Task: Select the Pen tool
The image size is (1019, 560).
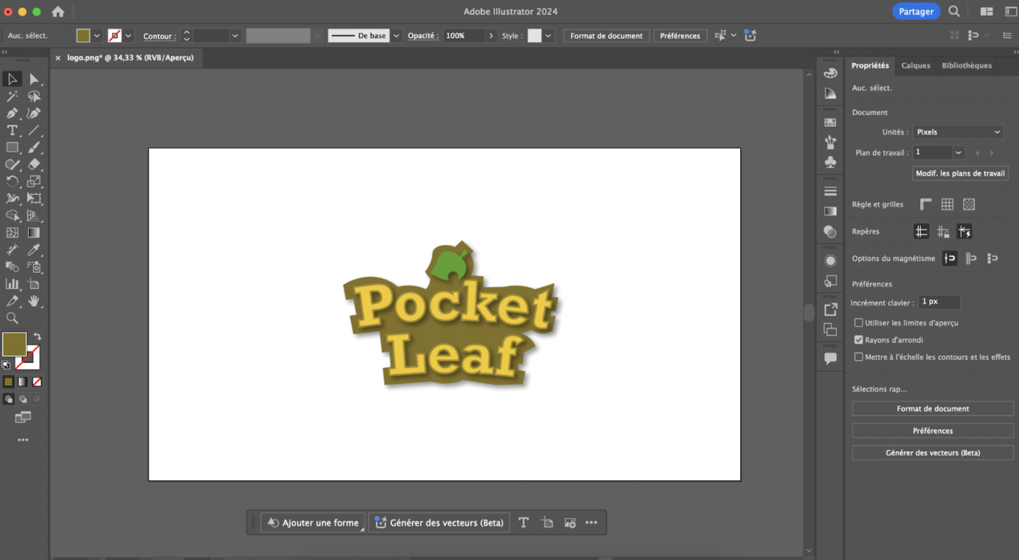Action: pos(12,113)
